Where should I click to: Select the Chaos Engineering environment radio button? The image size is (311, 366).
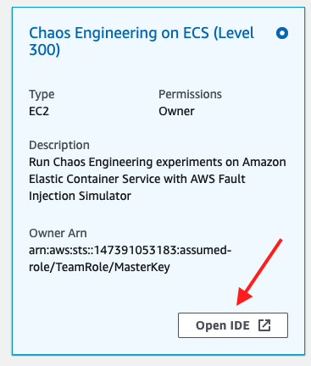[282, 33]
